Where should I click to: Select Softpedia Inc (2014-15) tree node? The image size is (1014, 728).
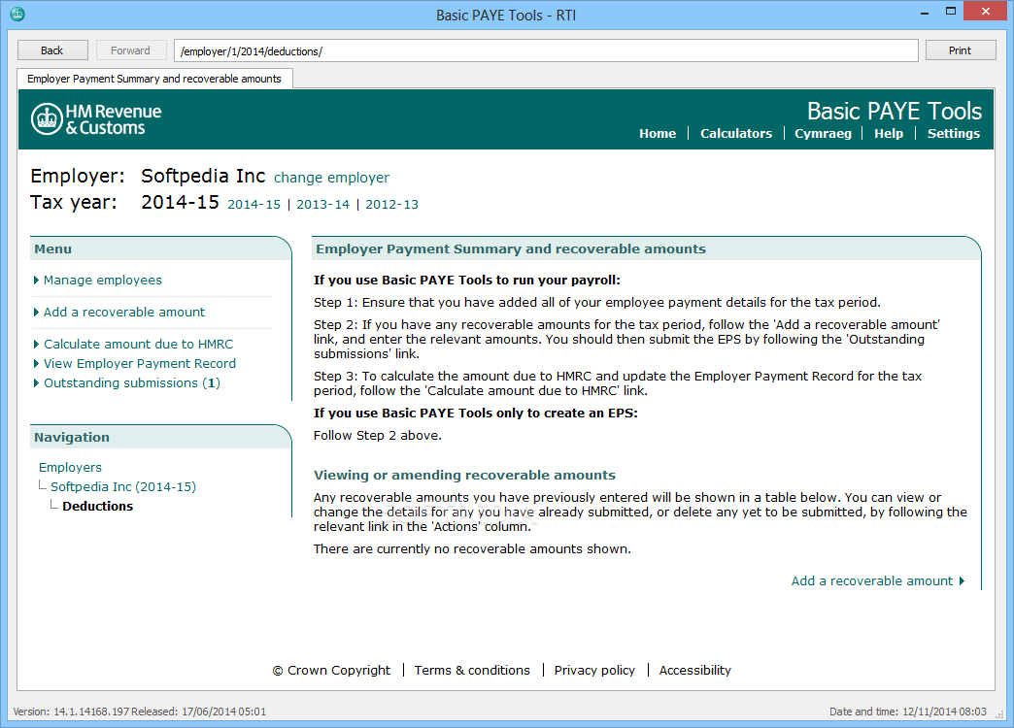click(123, 486)
